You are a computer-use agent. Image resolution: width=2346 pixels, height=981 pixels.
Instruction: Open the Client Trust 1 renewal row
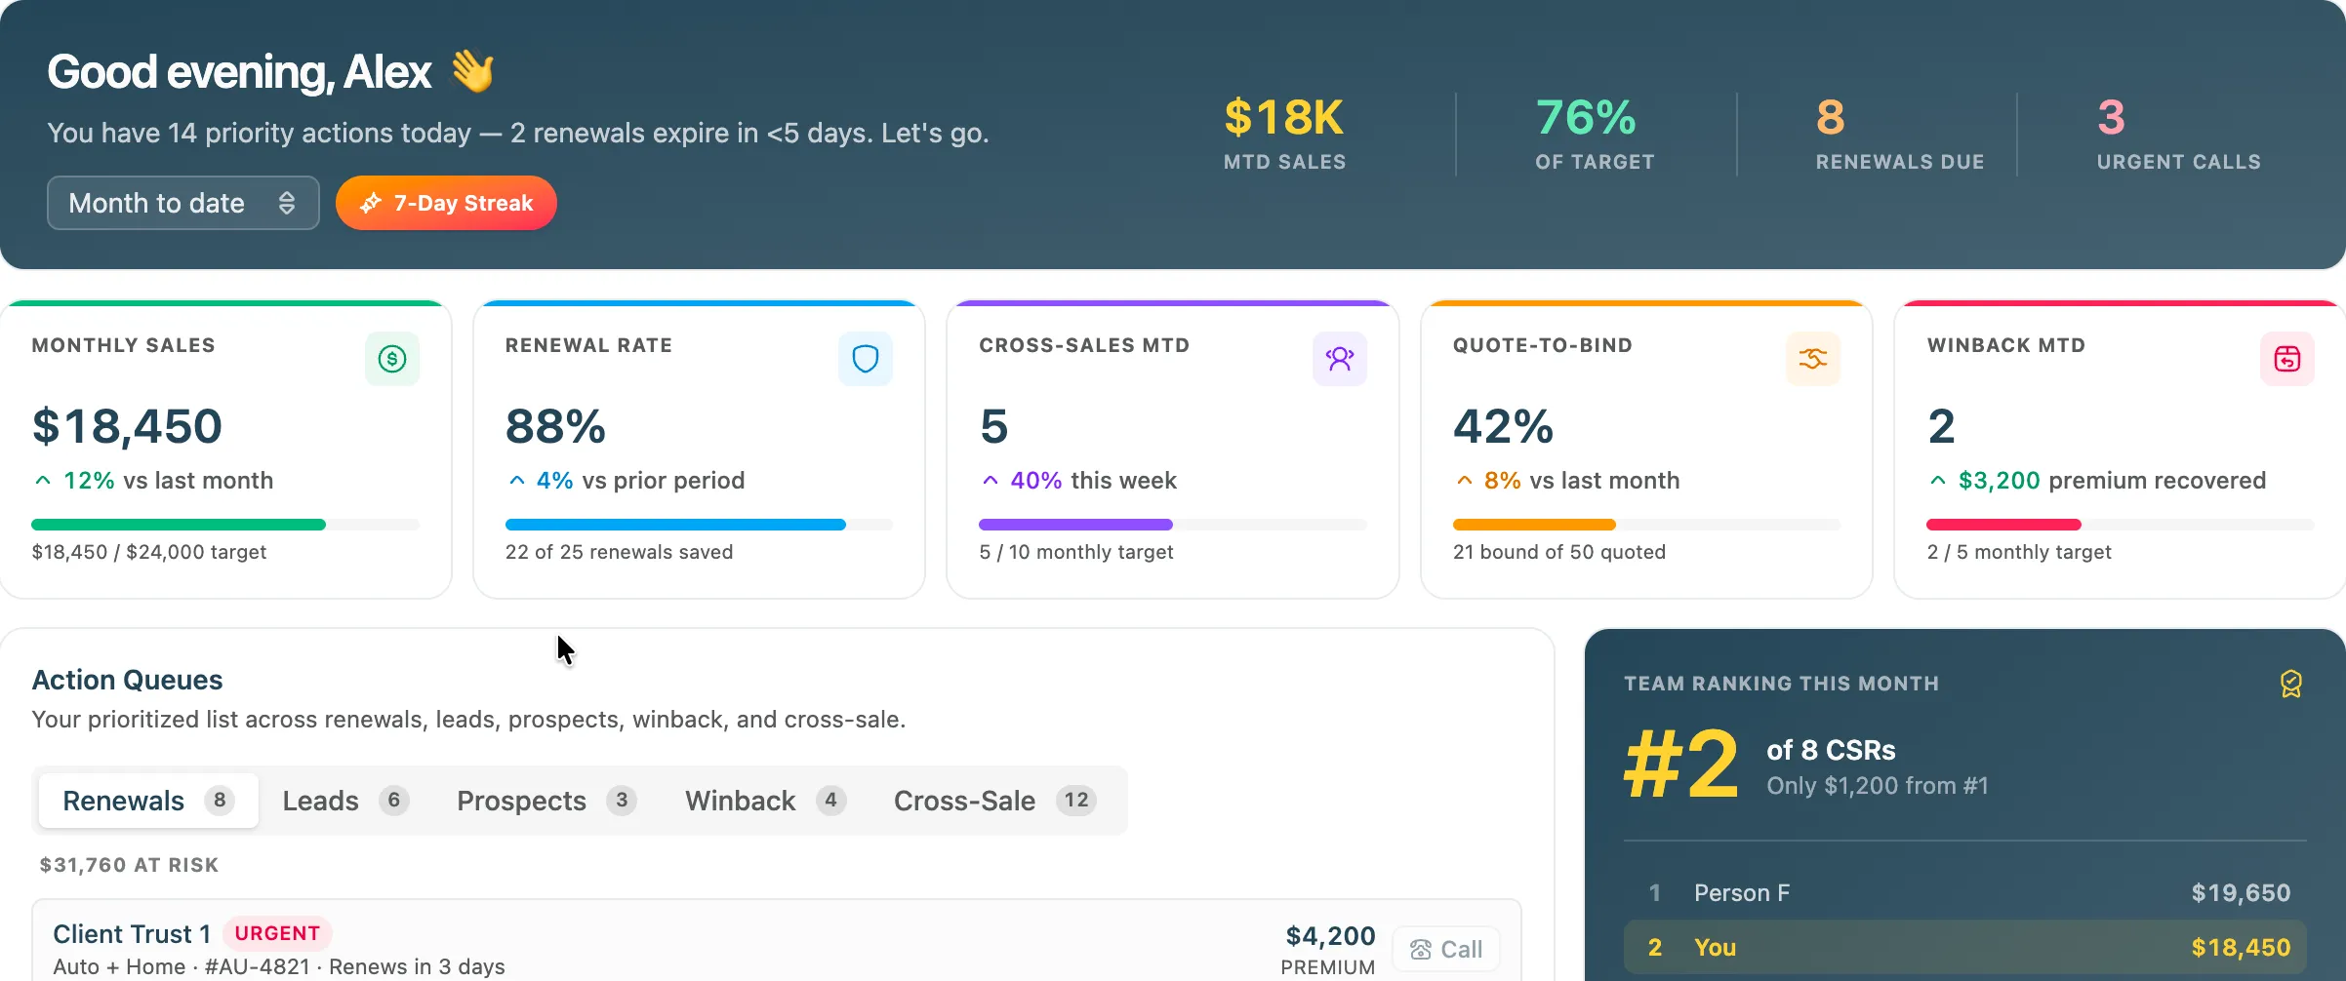(777, 940)
